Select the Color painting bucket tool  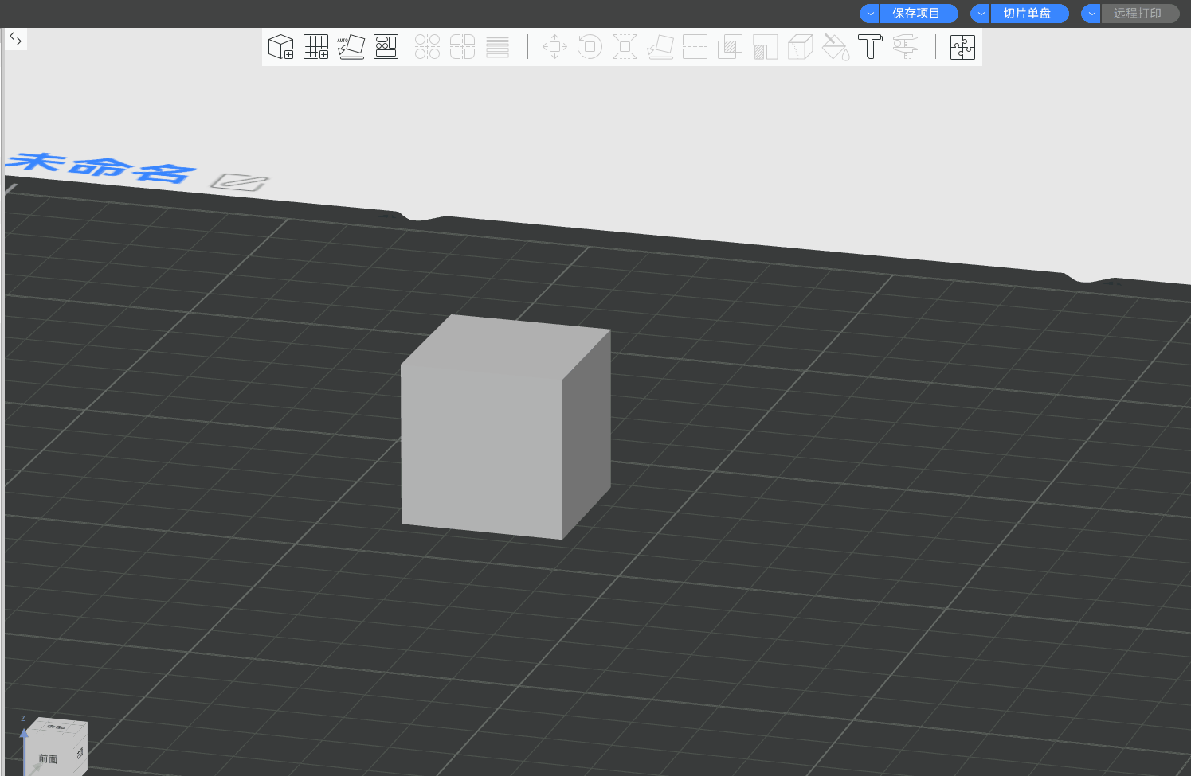pyautogui.click(x=835, y=47)
